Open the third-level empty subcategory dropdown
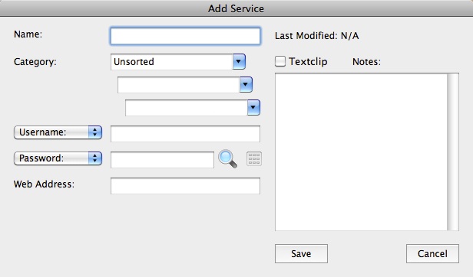Screen dimensions: 473x277 (x=193, y=108)
